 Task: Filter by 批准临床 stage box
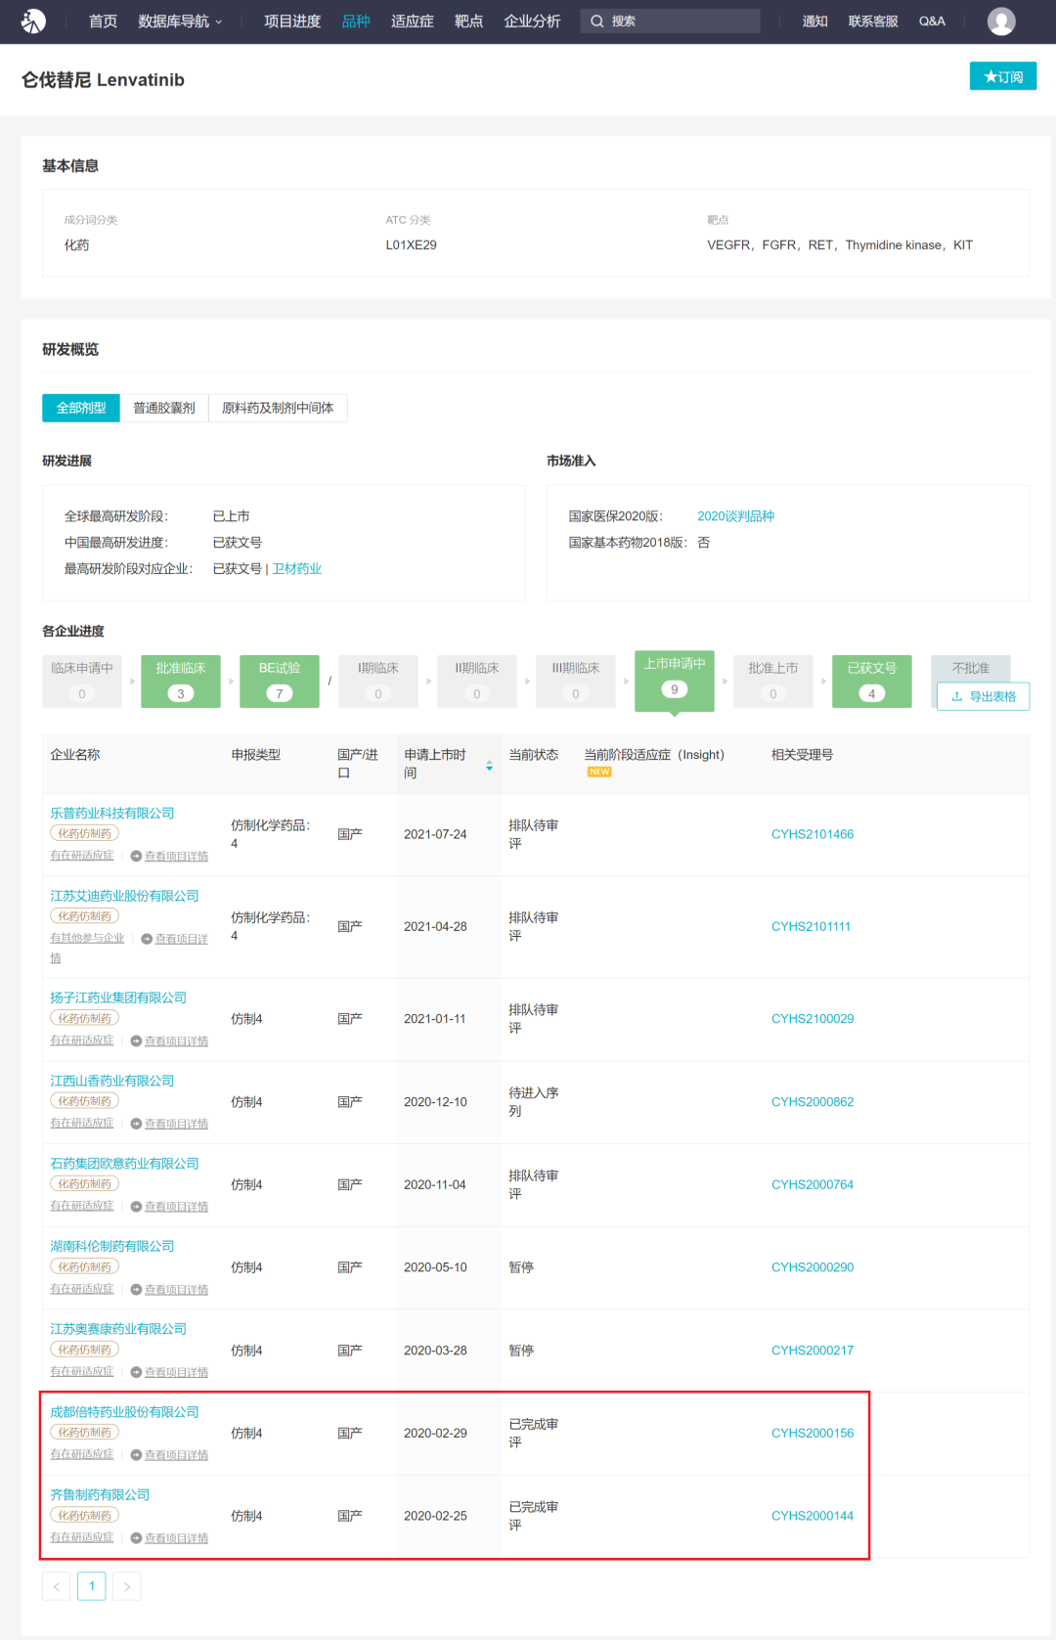pos(181,681)
